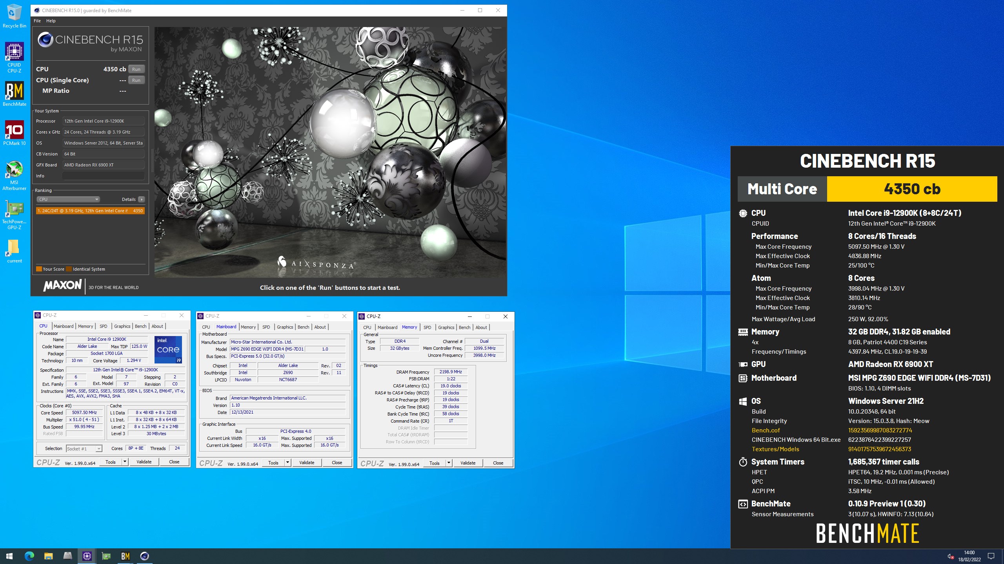The height and width of the screenshot is (564, 1004).
Task: Click the Processor field showing i9-12900K in Cinebench
Action: pyautogui.click(x=104, y=121)
